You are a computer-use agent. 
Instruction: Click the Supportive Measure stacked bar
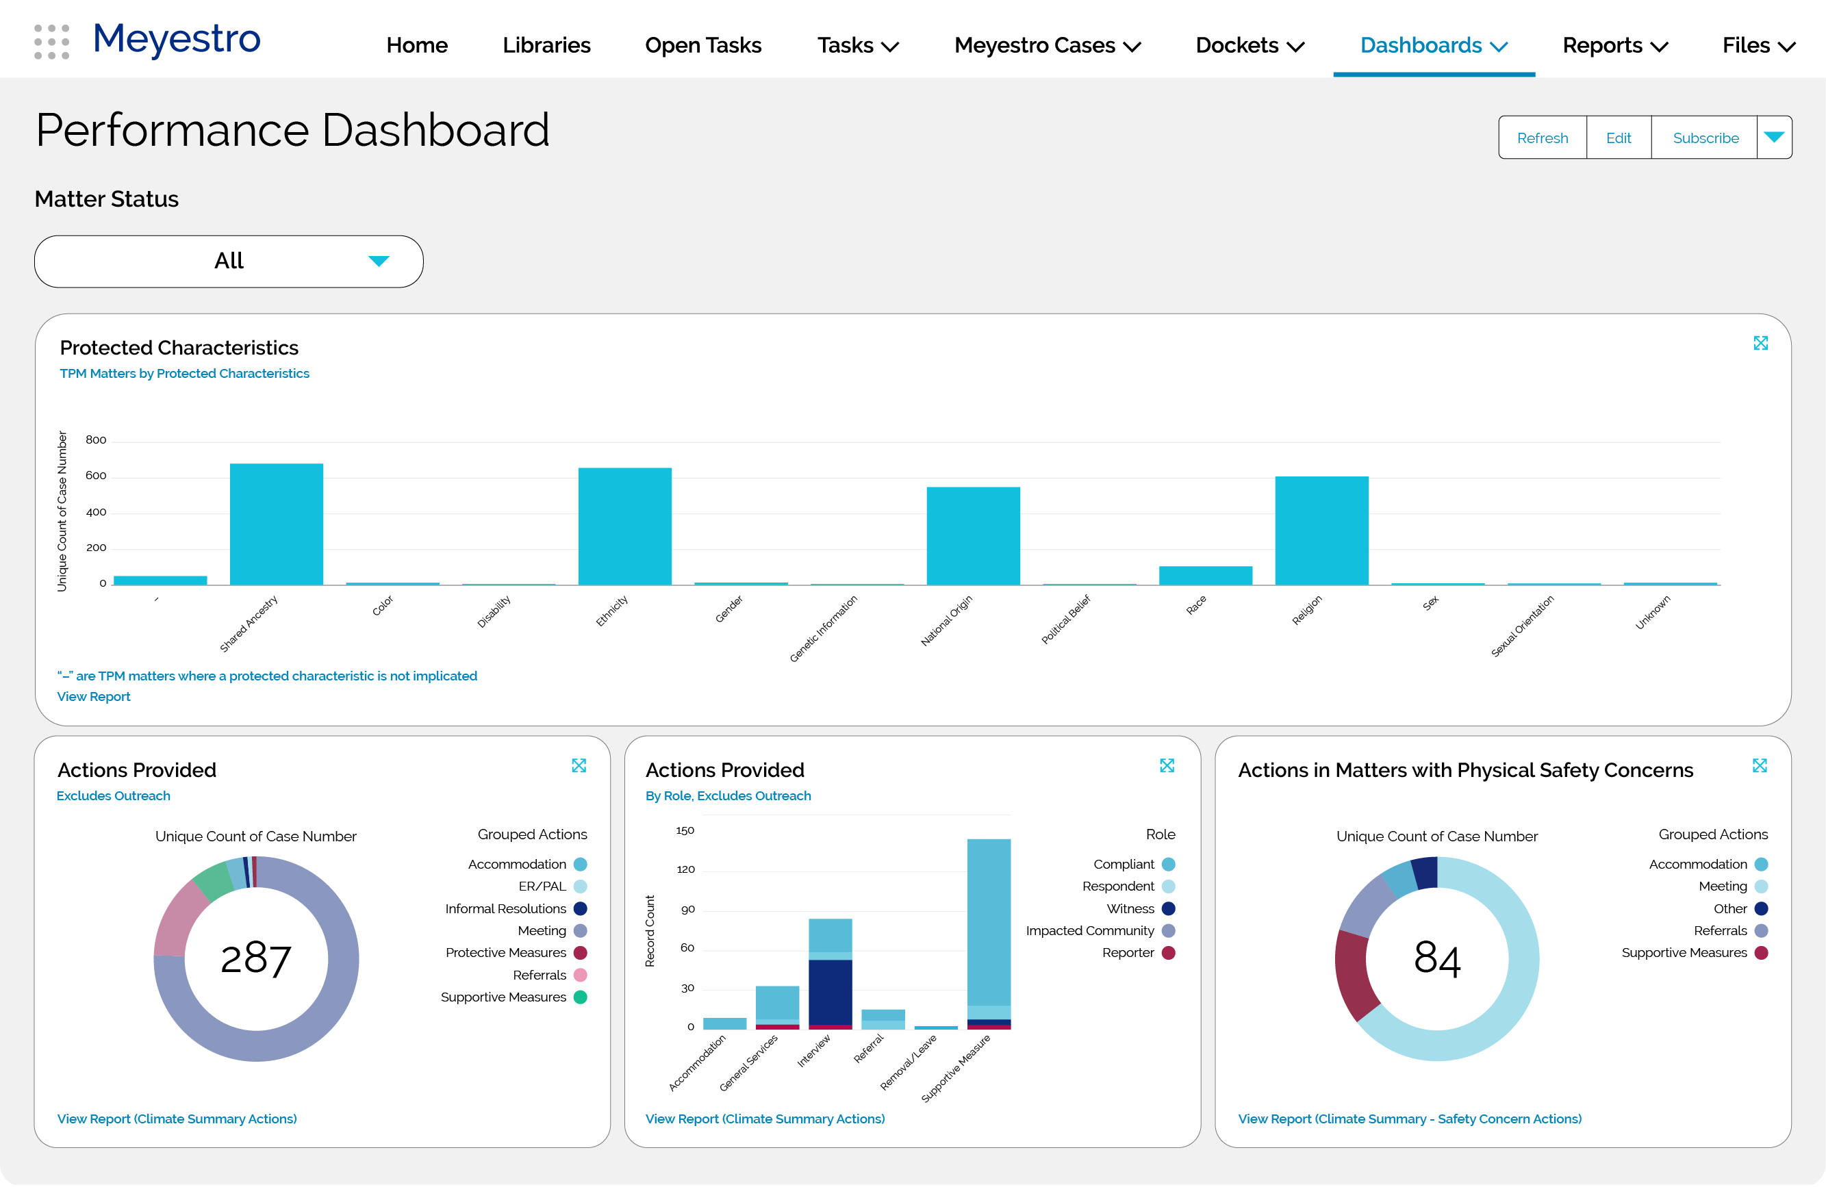(x=988, y=934)
